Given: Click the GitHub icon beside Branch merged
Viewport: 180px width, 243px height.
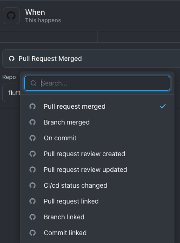Looking at the screenshot, I should pyautogui.click(x=33, y=122).
